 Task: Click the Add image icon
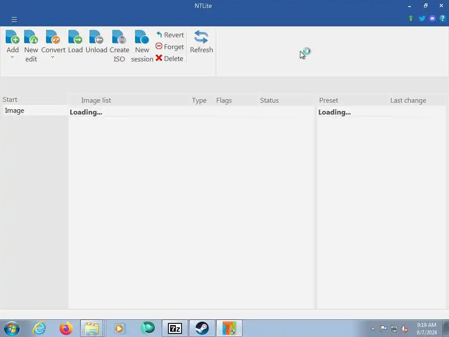12,37
